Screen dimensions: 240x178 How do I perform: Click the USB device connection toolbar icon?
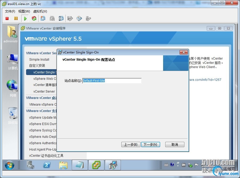click(x=88, y=19)
